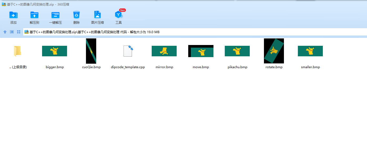
Task: Switch to thumbnail grid view icon
Action: click(x=19, y=32)
